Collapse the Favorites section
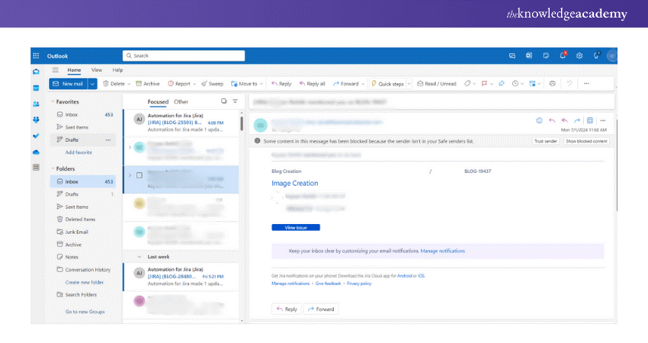 (53, 101)
